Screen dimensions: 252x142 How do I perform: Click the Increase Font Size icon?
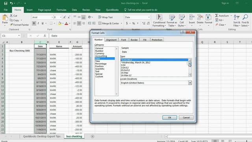(65, 17)
